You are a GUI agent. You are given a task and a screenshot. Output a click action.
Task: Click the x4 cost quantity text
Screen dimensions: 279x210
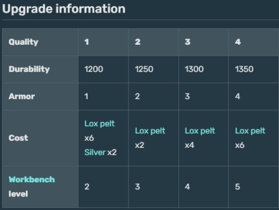(x=190, y=145)
